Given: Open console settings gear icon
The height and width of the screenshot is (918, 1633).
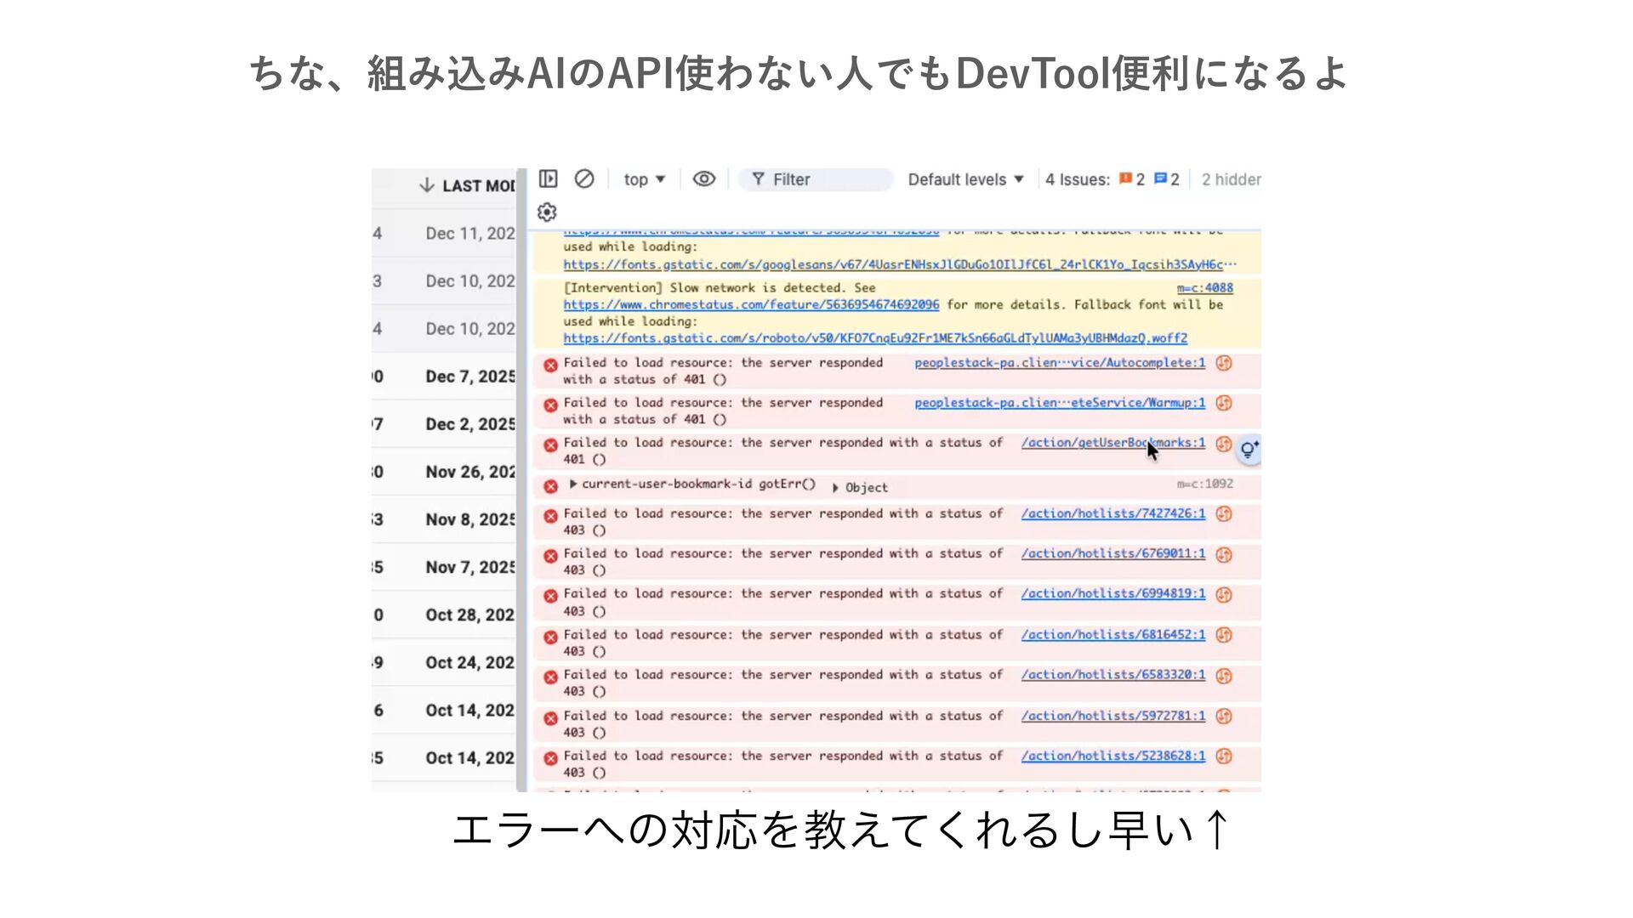Looking at the screenshot, I should (548, 212).
